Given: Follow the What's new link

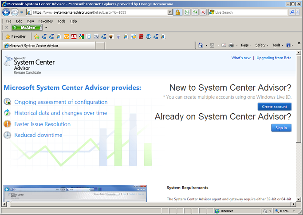Looking at the screenshot, I should (x=241, y=58).
